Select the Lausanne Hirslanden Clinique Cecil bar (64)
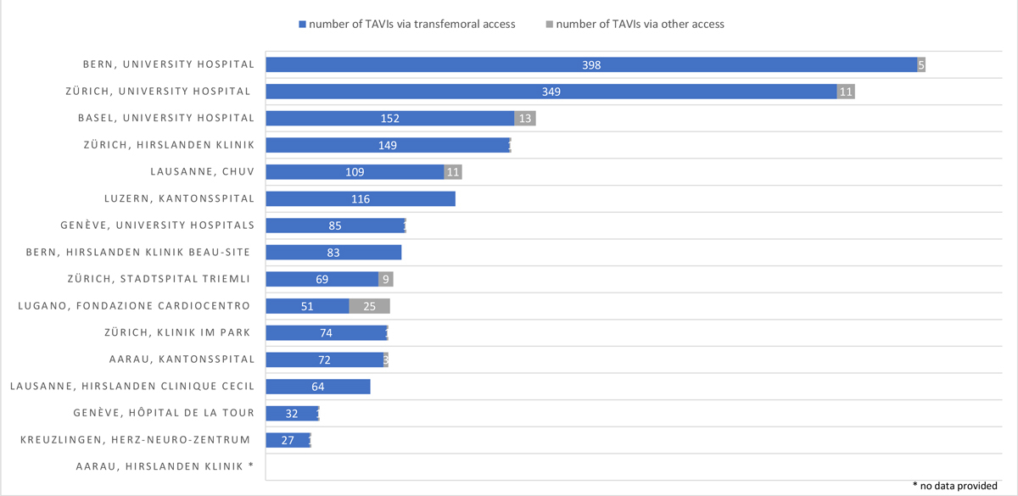Image resolution: width=1018 pixels, height=496 pixels. tap(318, 387)
